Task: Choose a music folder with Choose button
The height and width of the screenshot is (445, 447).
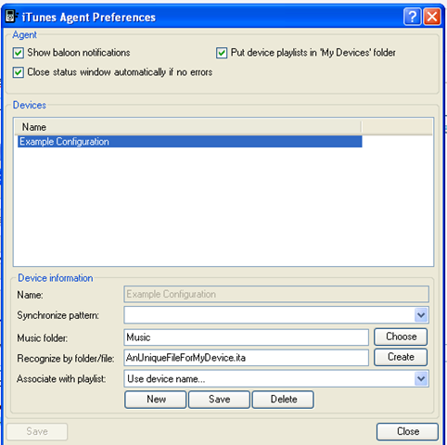Action: coord(401,337)
